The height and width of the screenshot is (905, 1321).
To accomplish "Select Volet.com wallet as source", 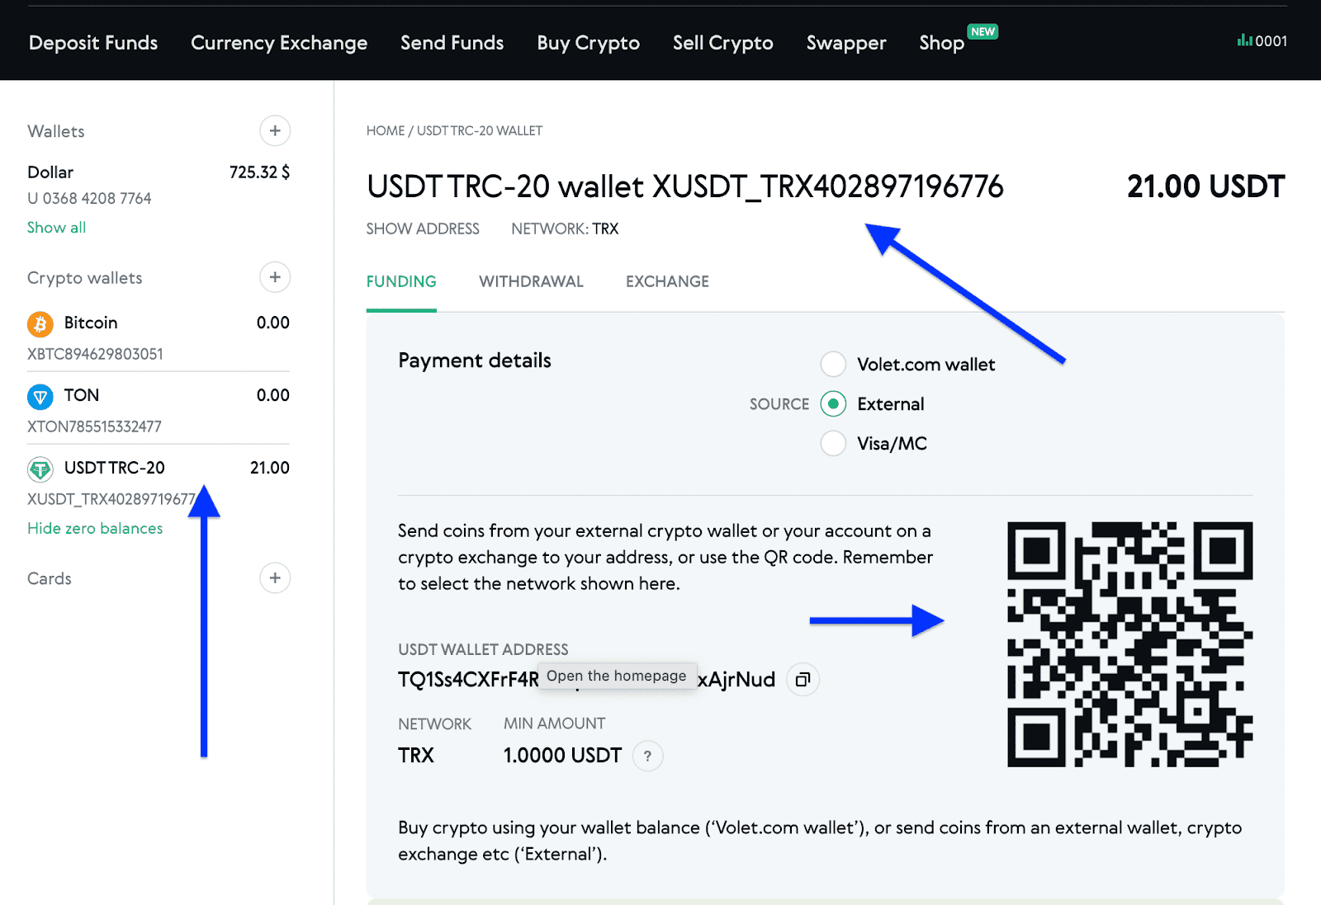I will tap(833, 364).
